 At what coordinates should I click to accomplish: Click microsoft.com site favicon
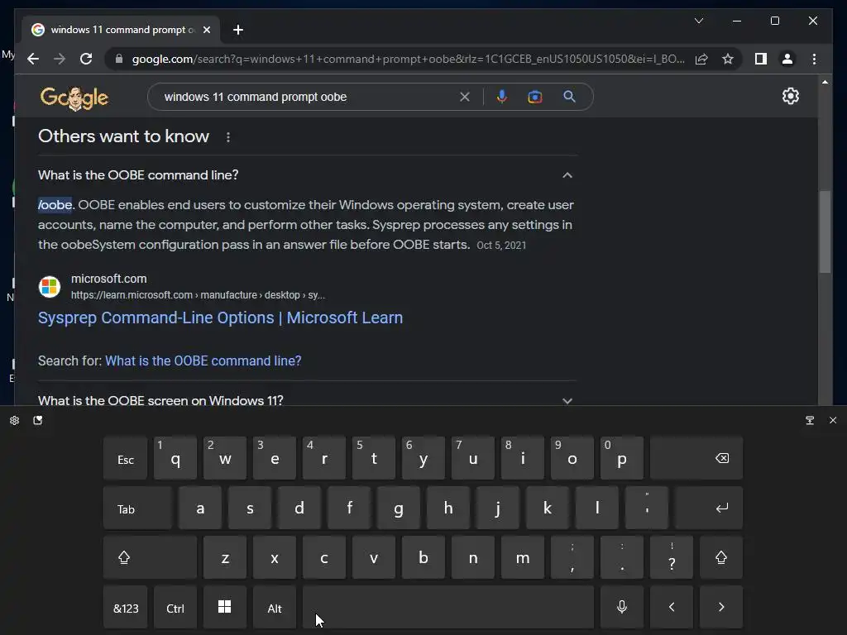click(49, 286)
